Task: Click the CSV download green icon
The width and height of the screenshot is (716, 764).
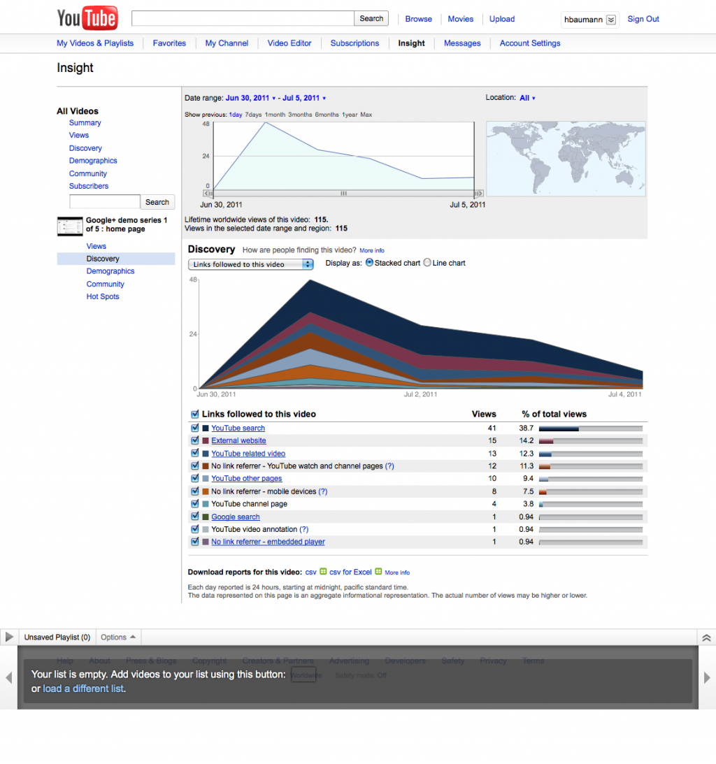Action: (323, 572)
